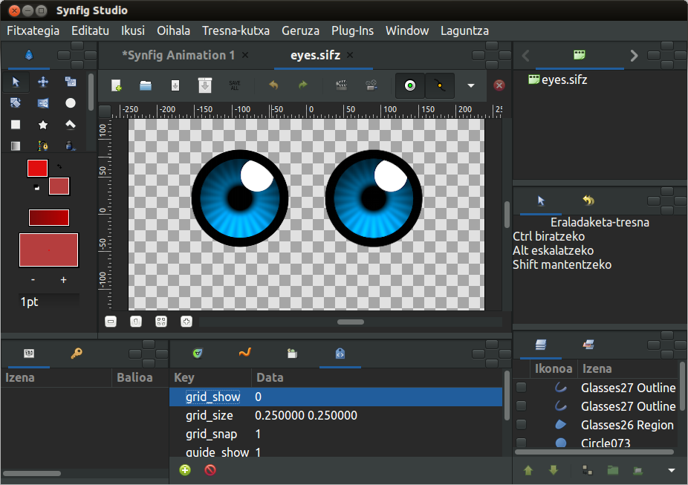Select the ink bottle tool
This screenshot has width=688, height=485.
70,145
